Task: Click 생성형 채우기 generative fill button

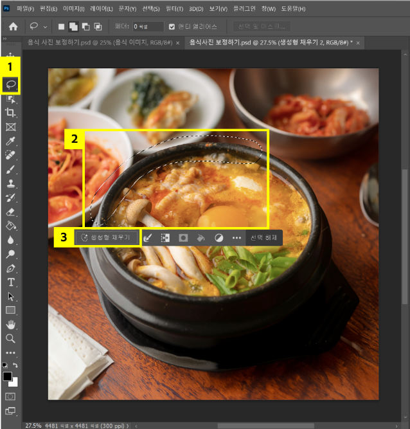Action: 107,237
